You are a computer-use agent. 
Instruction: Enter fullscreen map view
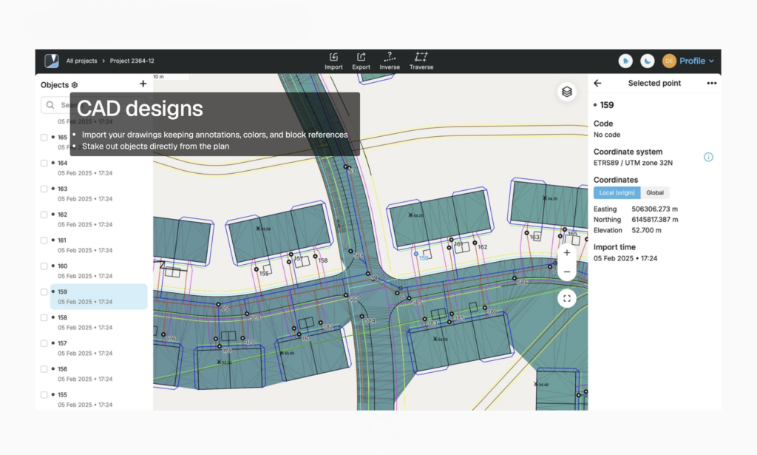[x=567, y=299]
